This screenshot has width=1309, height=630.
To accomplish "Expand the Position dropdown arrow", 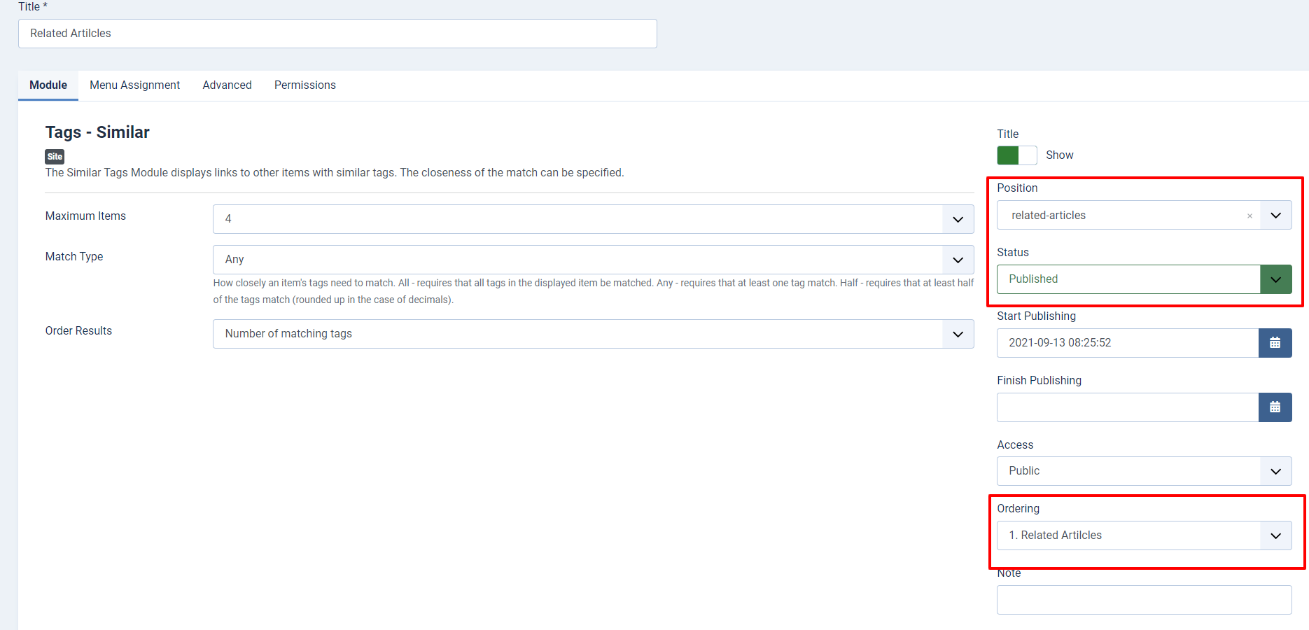I will click(1275, 216).
